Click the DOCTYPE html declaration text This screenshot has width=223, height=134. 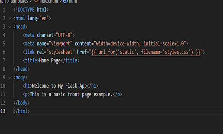tap(31, 10)
